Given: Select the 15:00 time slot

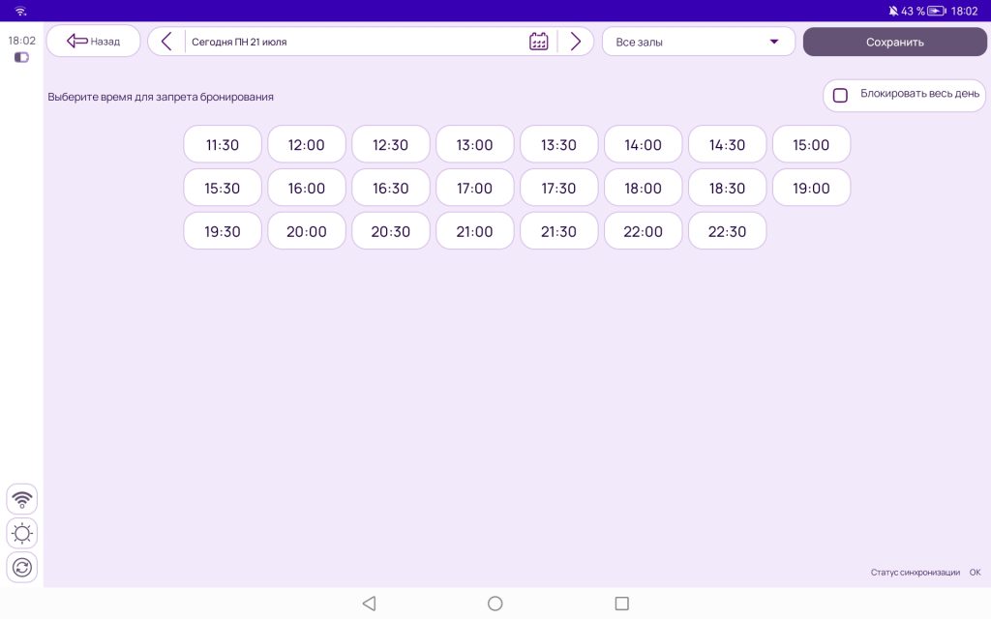Looking at the screenshot, I should [x=811, y=145].
